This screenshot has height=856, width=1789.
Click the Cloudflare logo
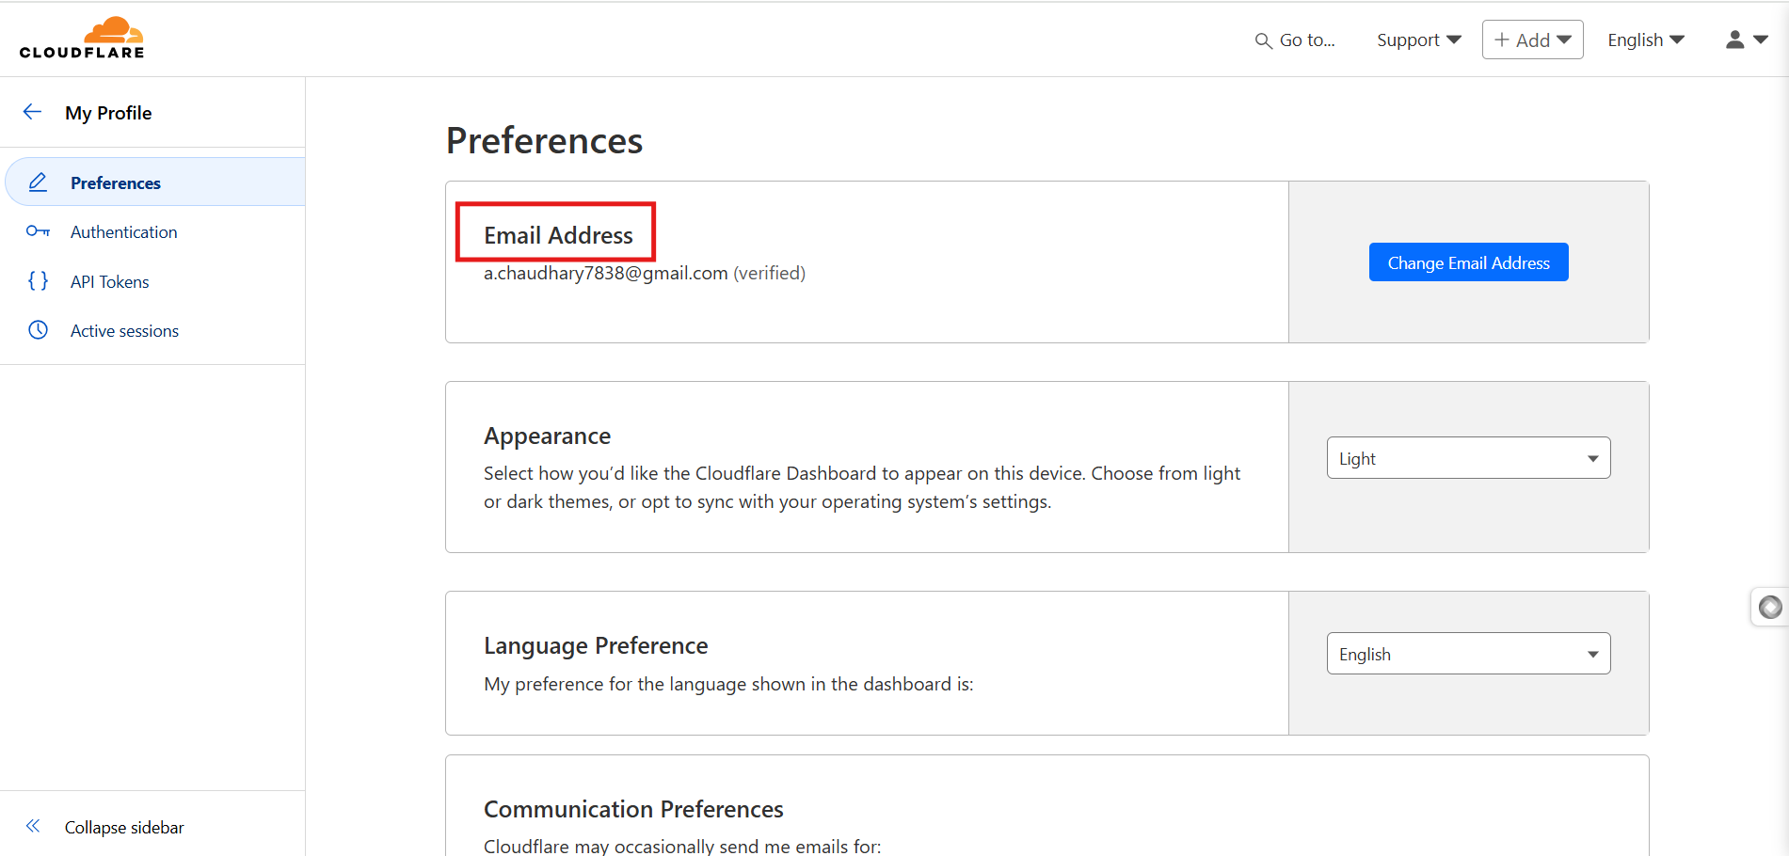pyautogui.click(x=82, y=39)
